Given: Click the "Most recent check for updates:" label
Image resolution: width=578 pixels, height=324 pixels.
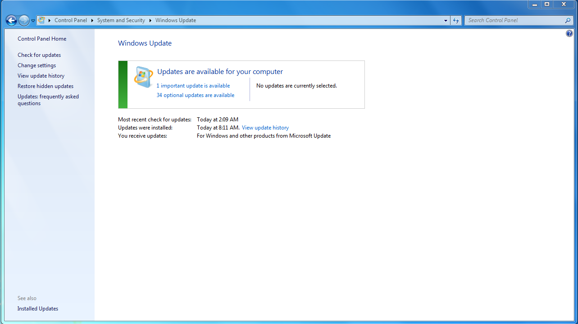Looking at the screenshot, I should 155,120.
